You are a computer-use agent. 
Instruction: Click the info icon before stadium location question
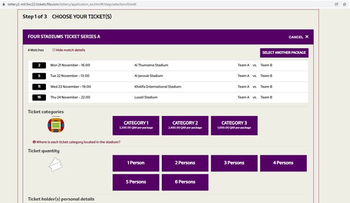tap(34, 142)
